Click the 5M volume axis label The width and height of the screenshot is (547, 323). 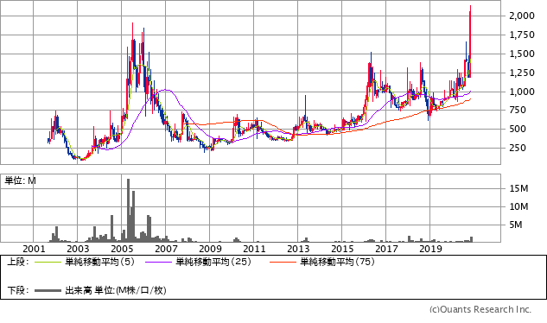coord(516,225)
